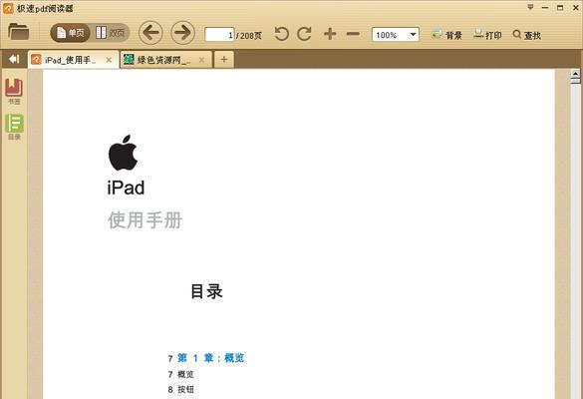Click the total page count /208页
The height and width of the screenshot is (399, 583).
coord(249,36)
